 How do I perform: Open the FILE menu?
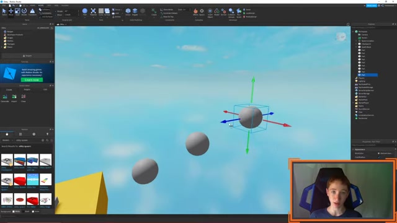point(4,6)
